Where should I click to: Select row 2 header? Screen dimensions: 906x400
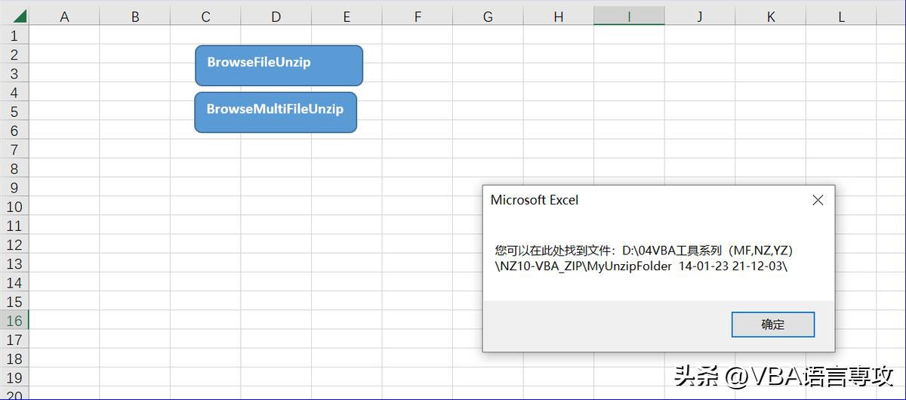pos(14,54)
